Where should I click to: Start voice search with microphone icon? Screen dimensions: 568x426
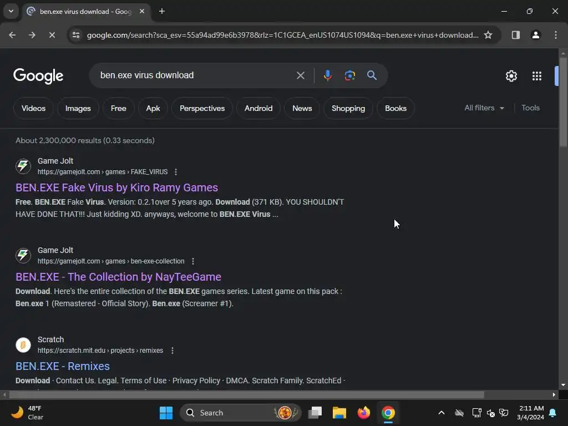coord(327,75)
